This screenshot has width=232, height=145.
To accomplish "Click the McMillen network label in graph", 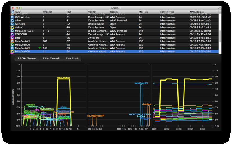I will (30, 105).
